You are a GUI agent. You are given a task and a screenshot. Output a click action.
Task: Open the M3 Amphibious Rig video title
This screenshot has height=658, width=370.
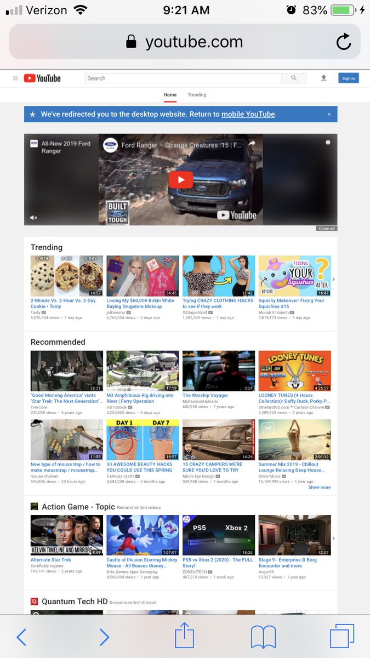coord(140,398)
